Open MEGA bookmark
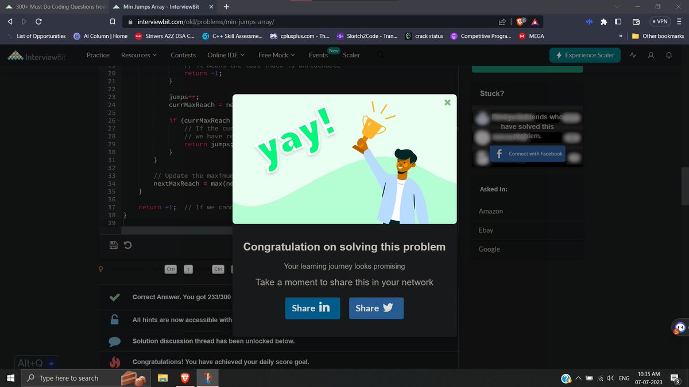This screenshot has height=387, width=689. (531, 36)
